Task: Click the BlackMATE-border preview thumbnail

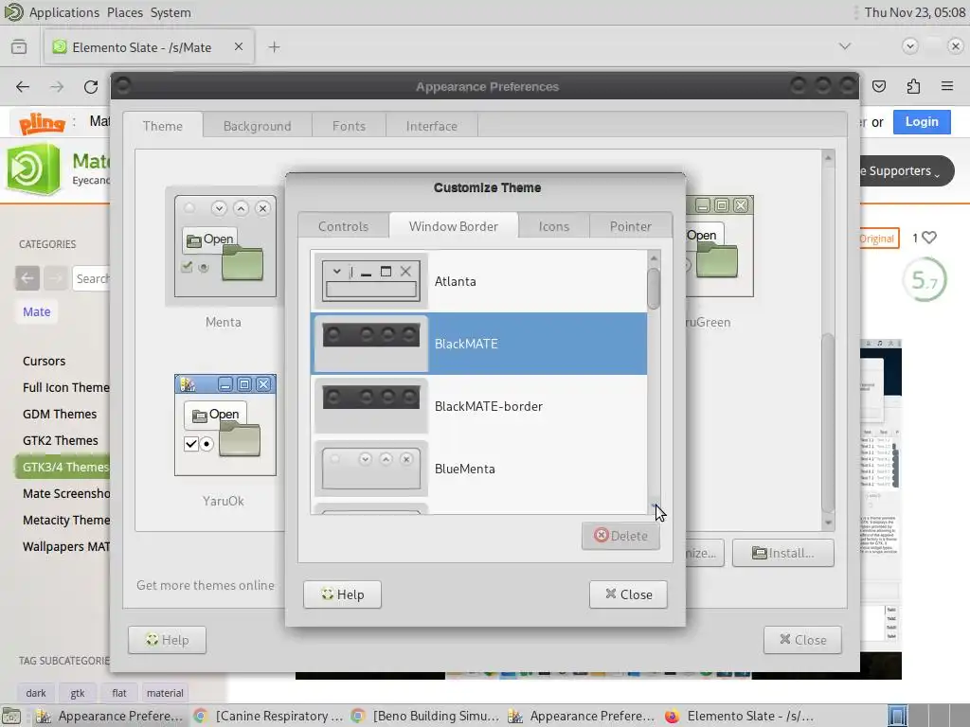Action: [x=370, y=405]
